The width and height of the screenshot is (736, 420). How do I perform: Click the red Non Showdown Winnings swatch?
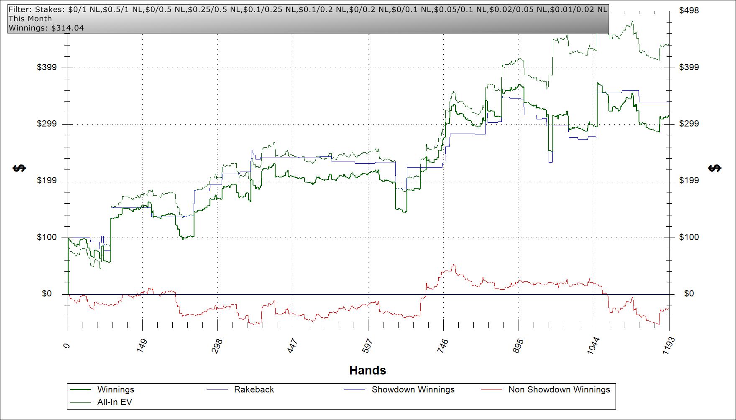click(x=491, y=390)
